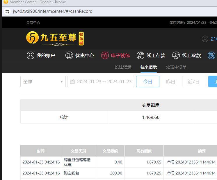The image size is (217, 180).
Task: Switch to 投注记录 tab
Action: pyautogui.click(x=123, y=67)
